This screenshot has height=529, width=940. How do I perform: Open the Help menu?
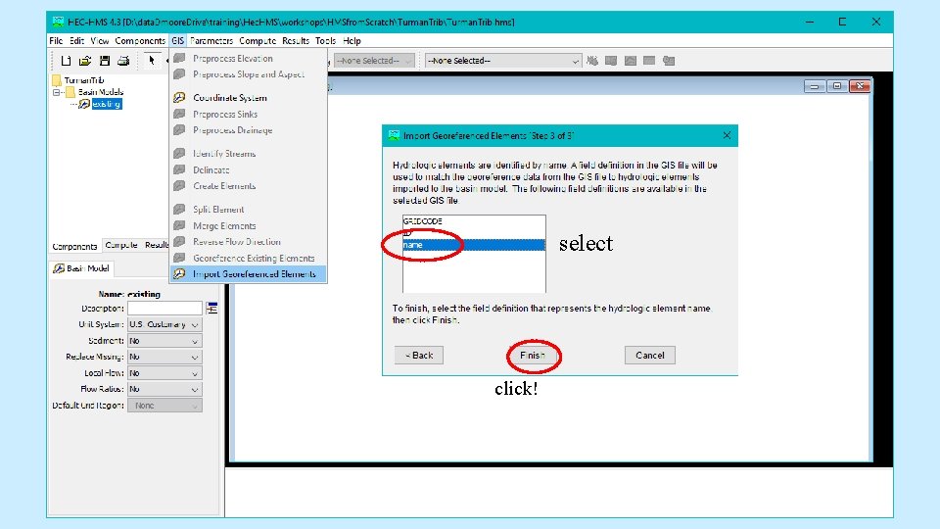(352, 41)
